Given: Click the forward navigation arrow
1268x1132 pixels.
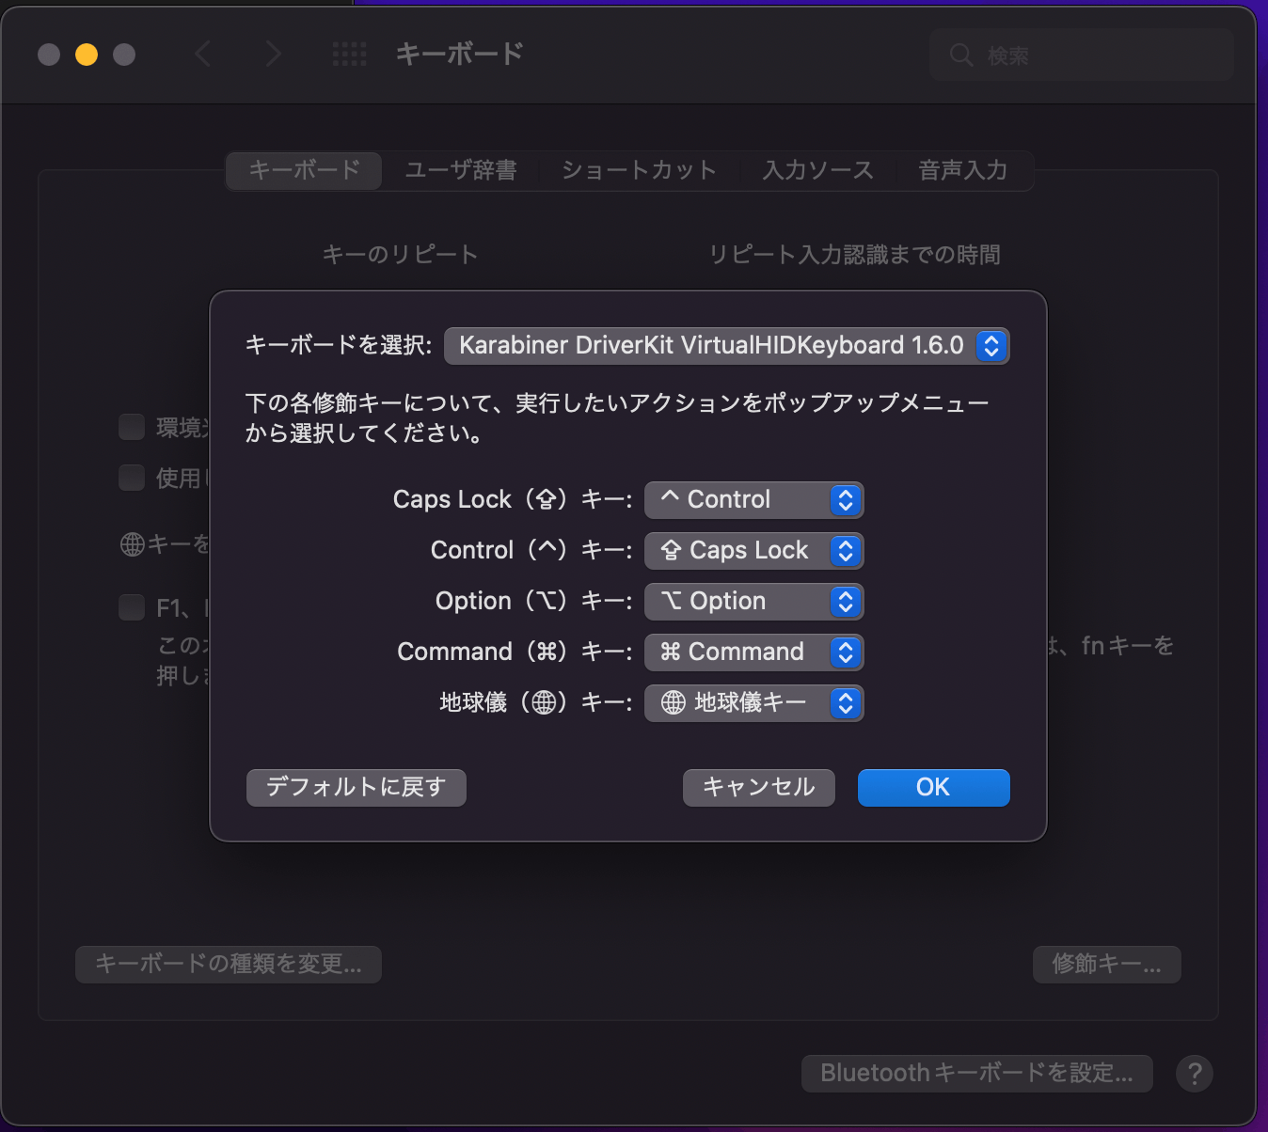Looking at the screenshot, I should 273,54.
